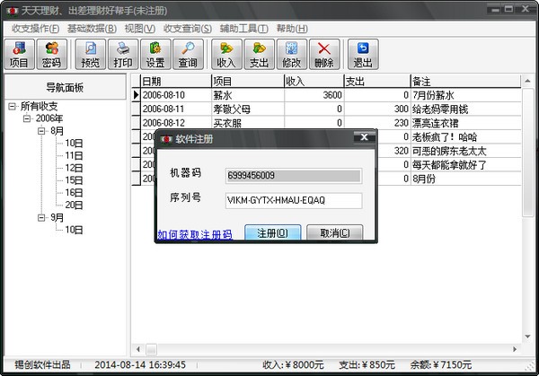
Task: Click the 退出 (Exit) toolbar icon
Action: tap(363, 55)
